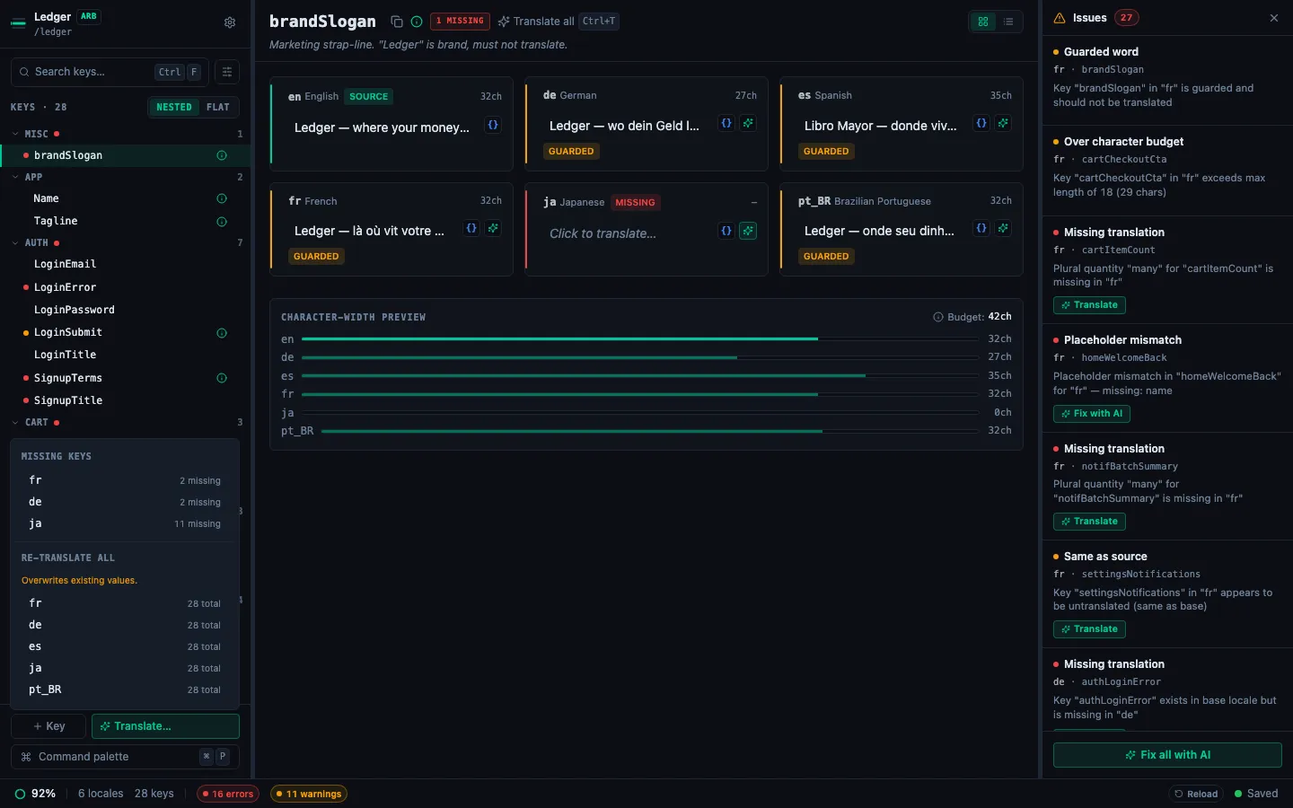Click the budget info icon in preview
This screenshot has height=808, width=1293.
[x=938, y=317]
